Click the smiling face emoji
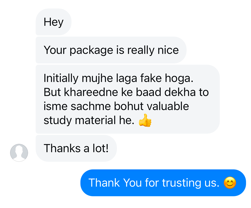 [x=230, y=183]
